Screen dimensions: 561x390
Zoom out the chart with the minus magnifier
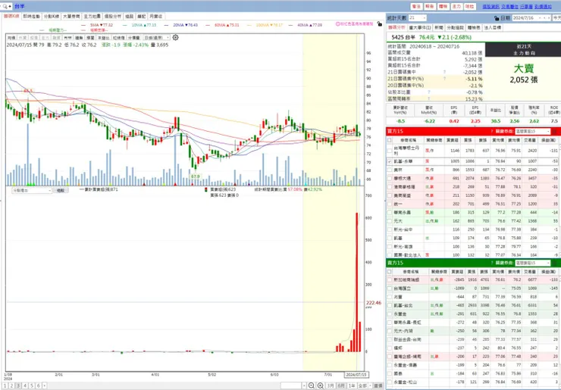coord(312,385)
